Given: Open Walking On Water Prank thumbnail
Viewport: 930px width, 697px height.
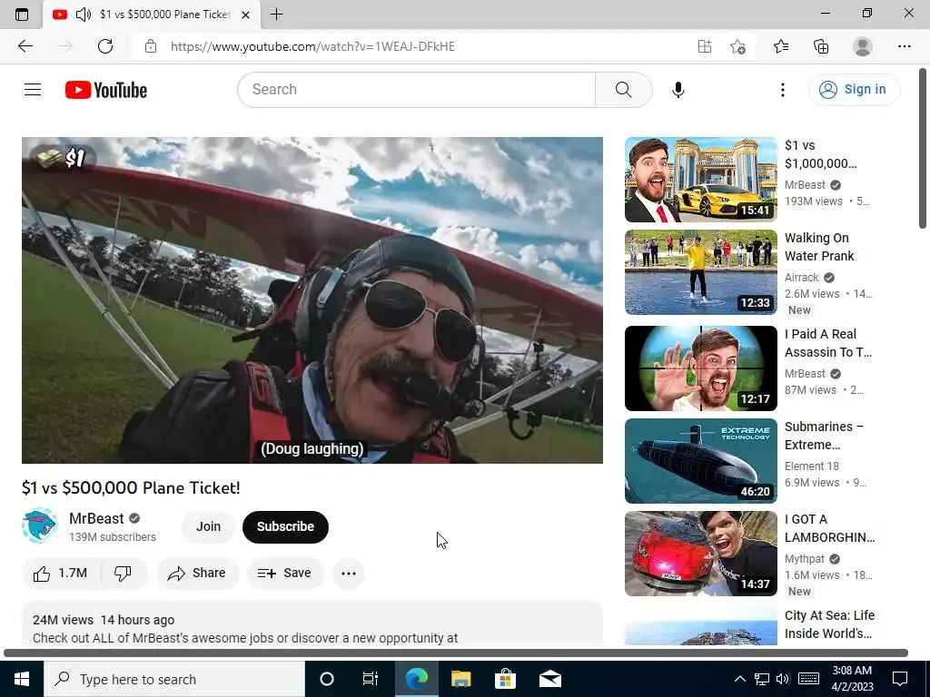Looking at the screenshot, I should (x=700, y=272).
